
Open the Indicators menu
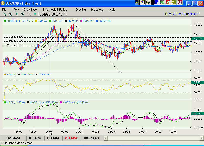click(x=97, y=9)
